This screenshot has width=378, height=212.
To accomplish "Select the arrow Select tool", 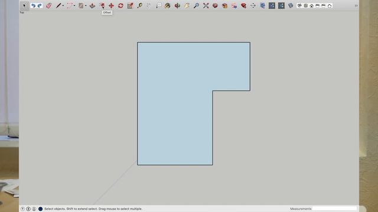I will point(24,5).
